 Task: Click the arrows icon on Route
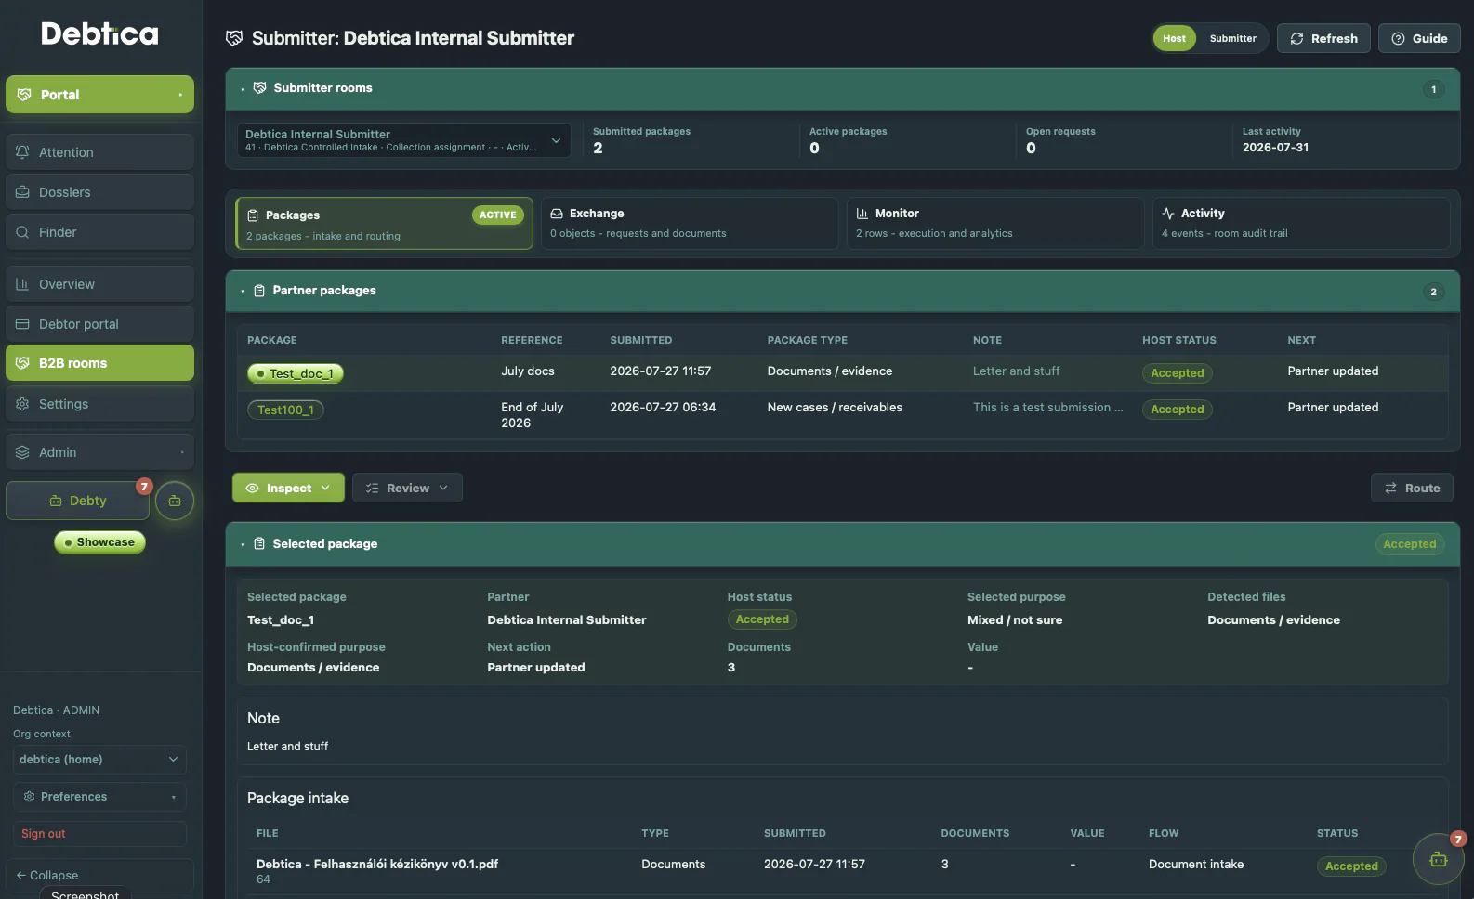pyautogui.click(x=1391, y=489)
